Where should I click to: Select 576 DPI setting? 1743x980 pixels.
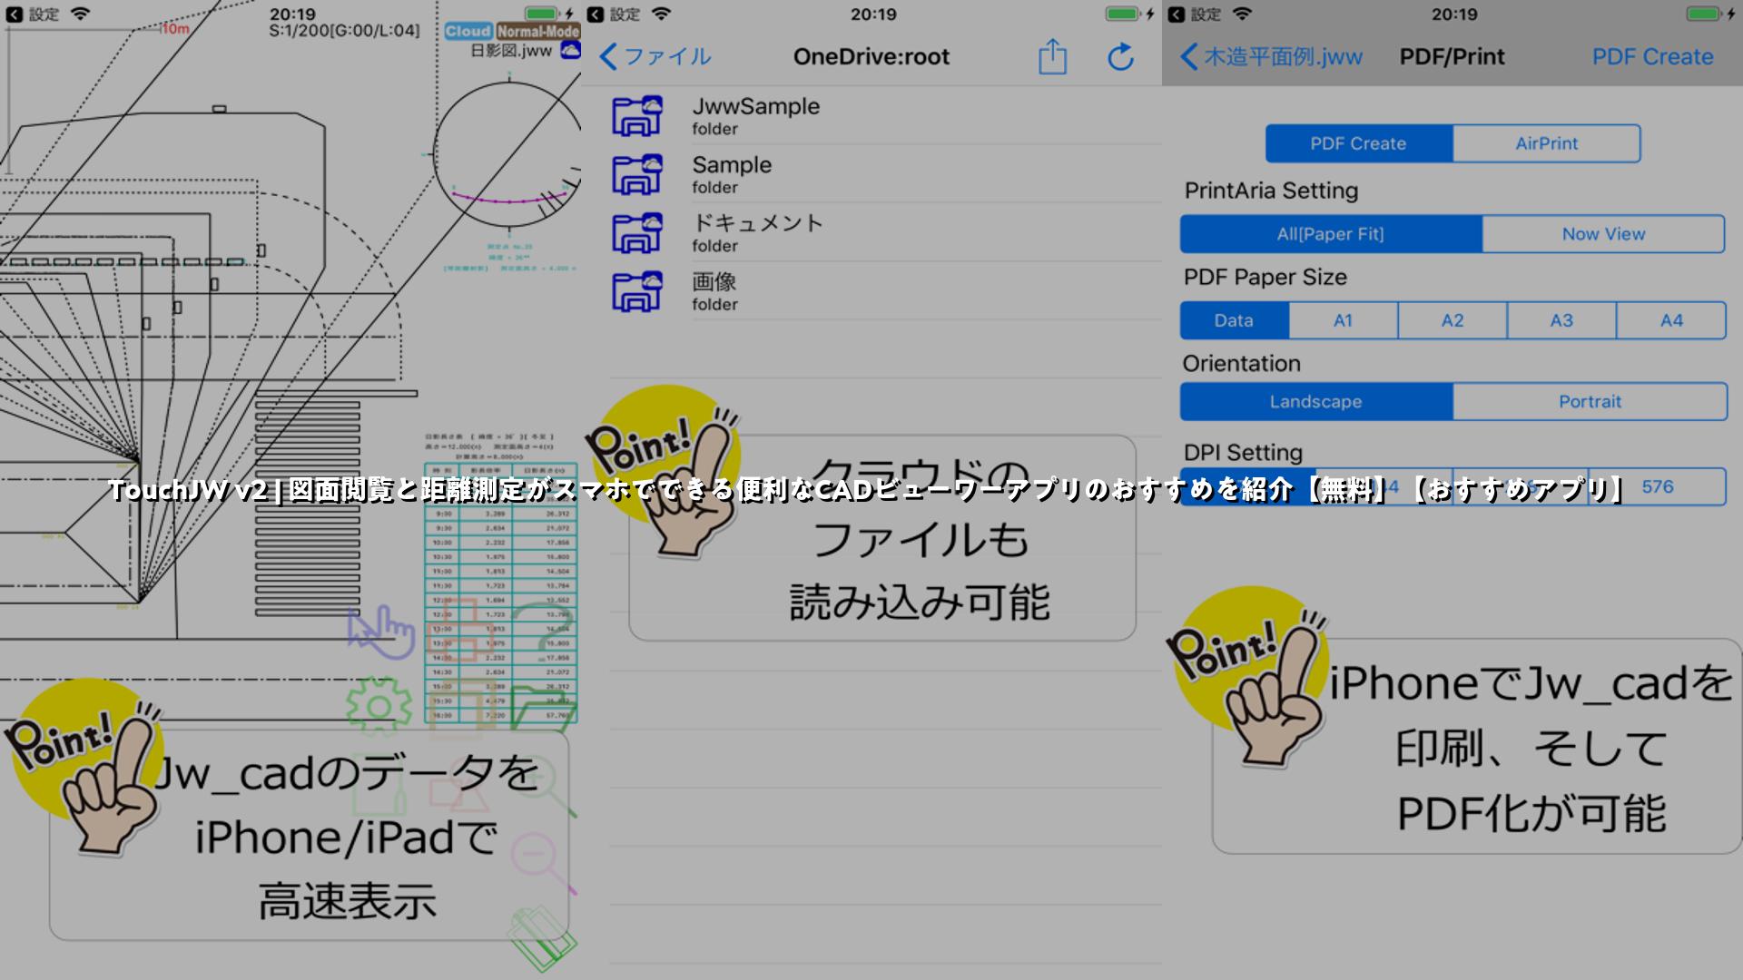point(1658,486)
